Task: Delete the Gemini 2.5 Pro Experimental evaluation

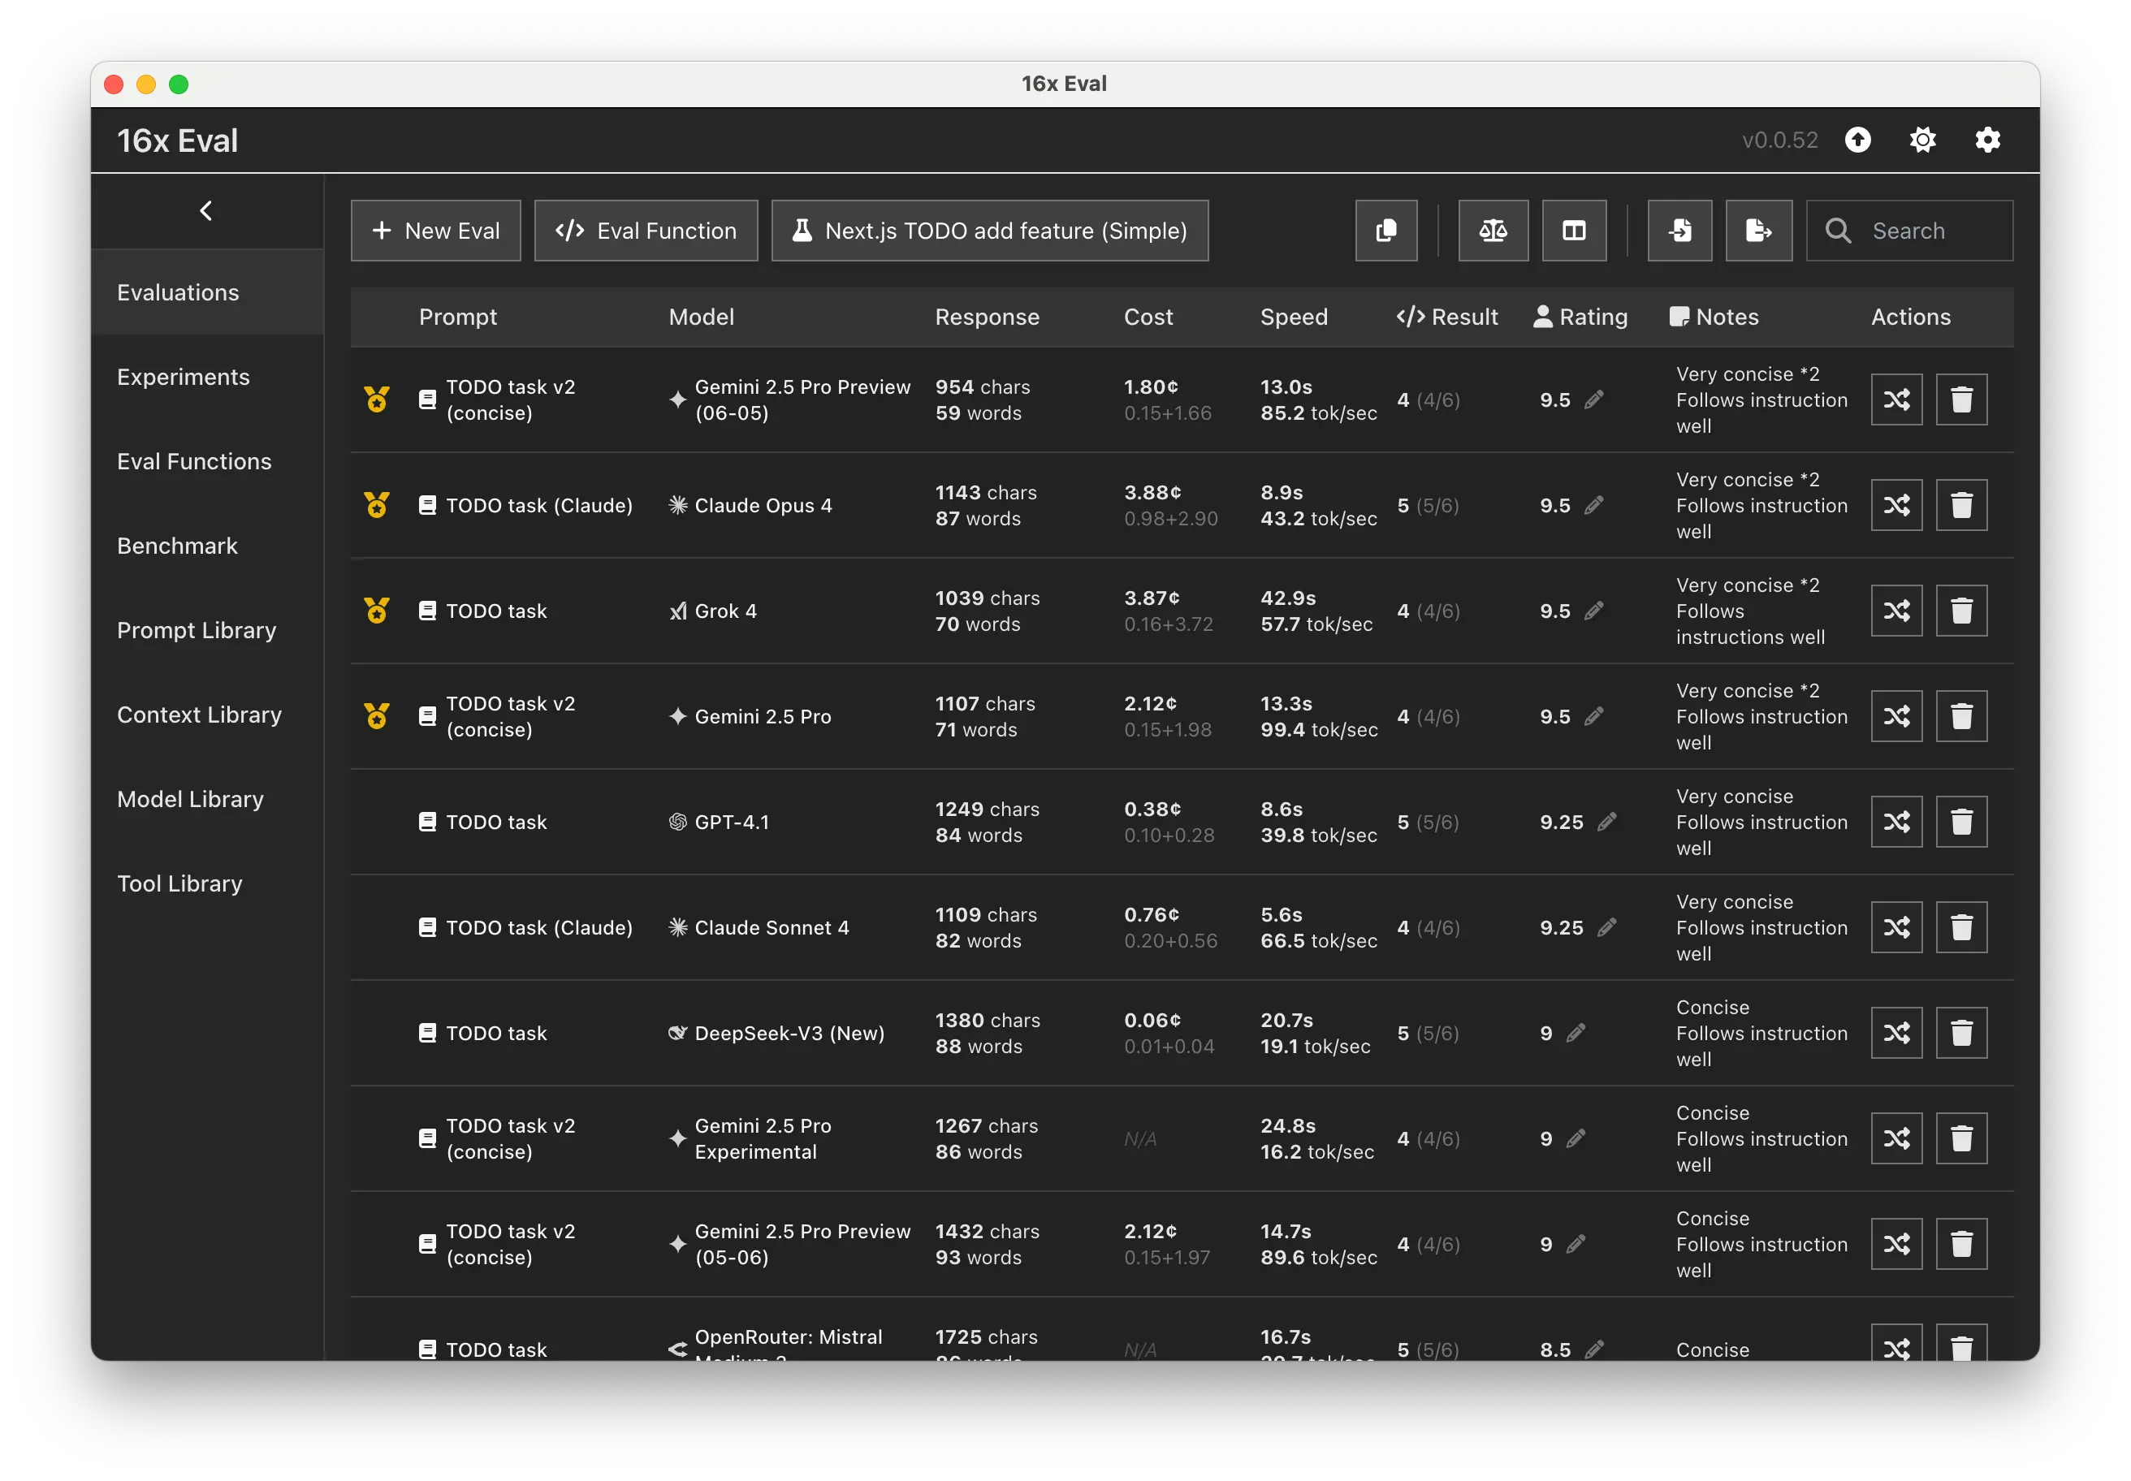Action: (1961, 1138)
